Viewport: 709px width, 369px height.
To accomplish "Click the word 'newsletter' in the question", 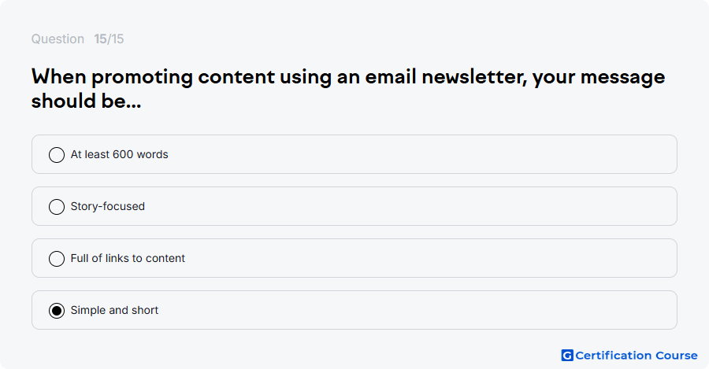I will point(475,77).
